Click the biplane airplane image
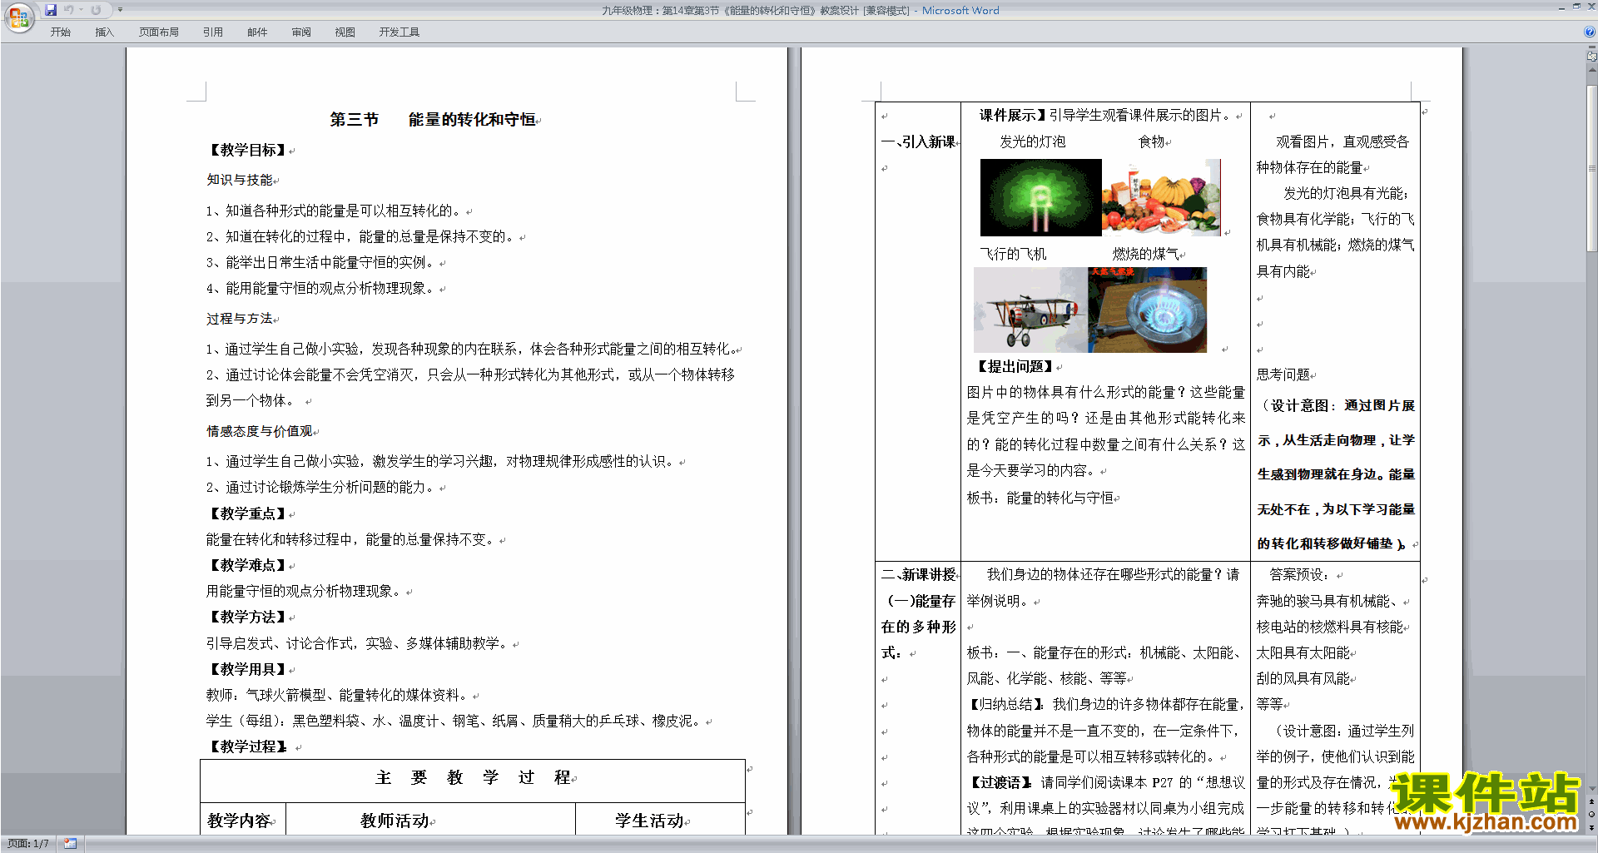Screen dimensions: 1598x853 click(1030, 310)
